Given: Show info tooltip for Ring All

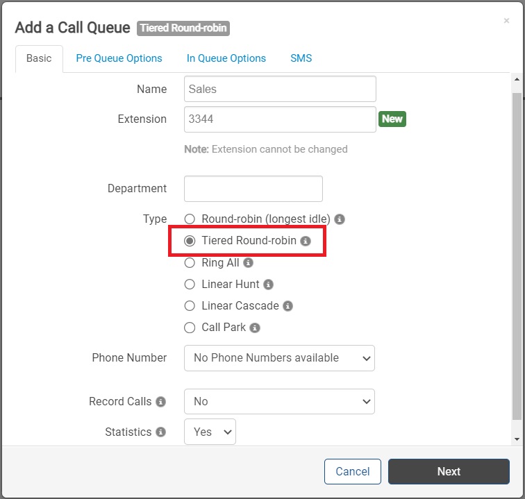Looking at the screenshot, I should click(x=248, y=263).
